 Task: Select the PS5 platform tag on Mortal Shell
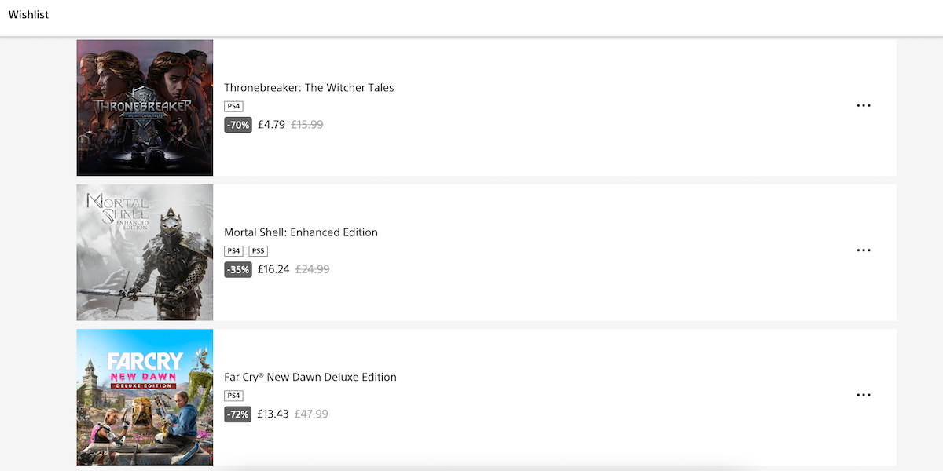pyautogui.click(x=259, y=250)
